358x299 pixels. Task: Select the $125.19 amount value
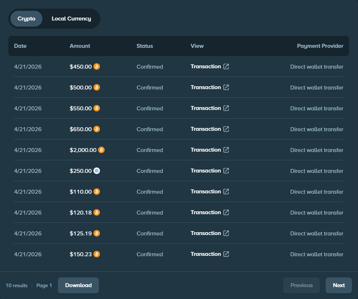click(x=81, y=233)
